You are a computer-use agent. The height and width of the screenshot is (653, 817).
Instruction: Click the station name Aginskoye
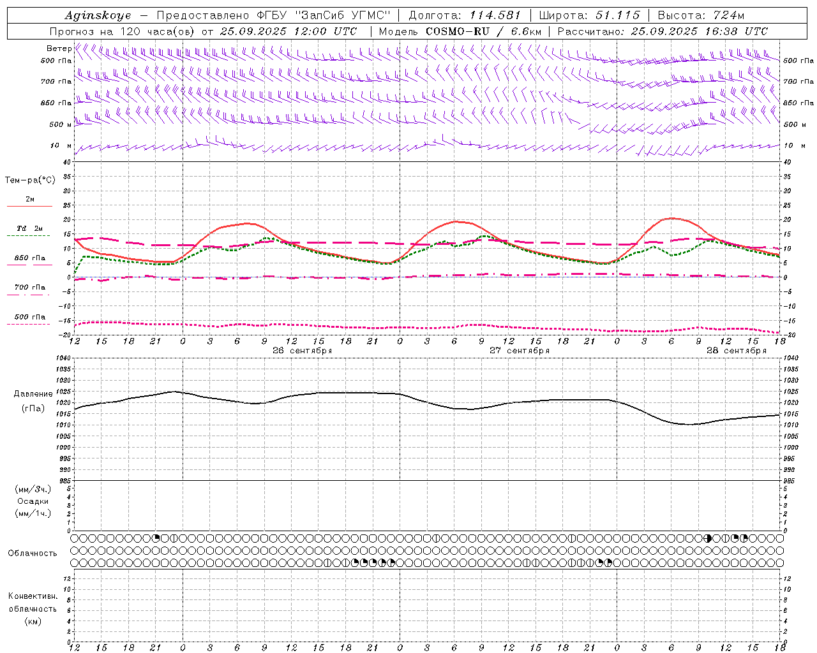pos(98,15)
